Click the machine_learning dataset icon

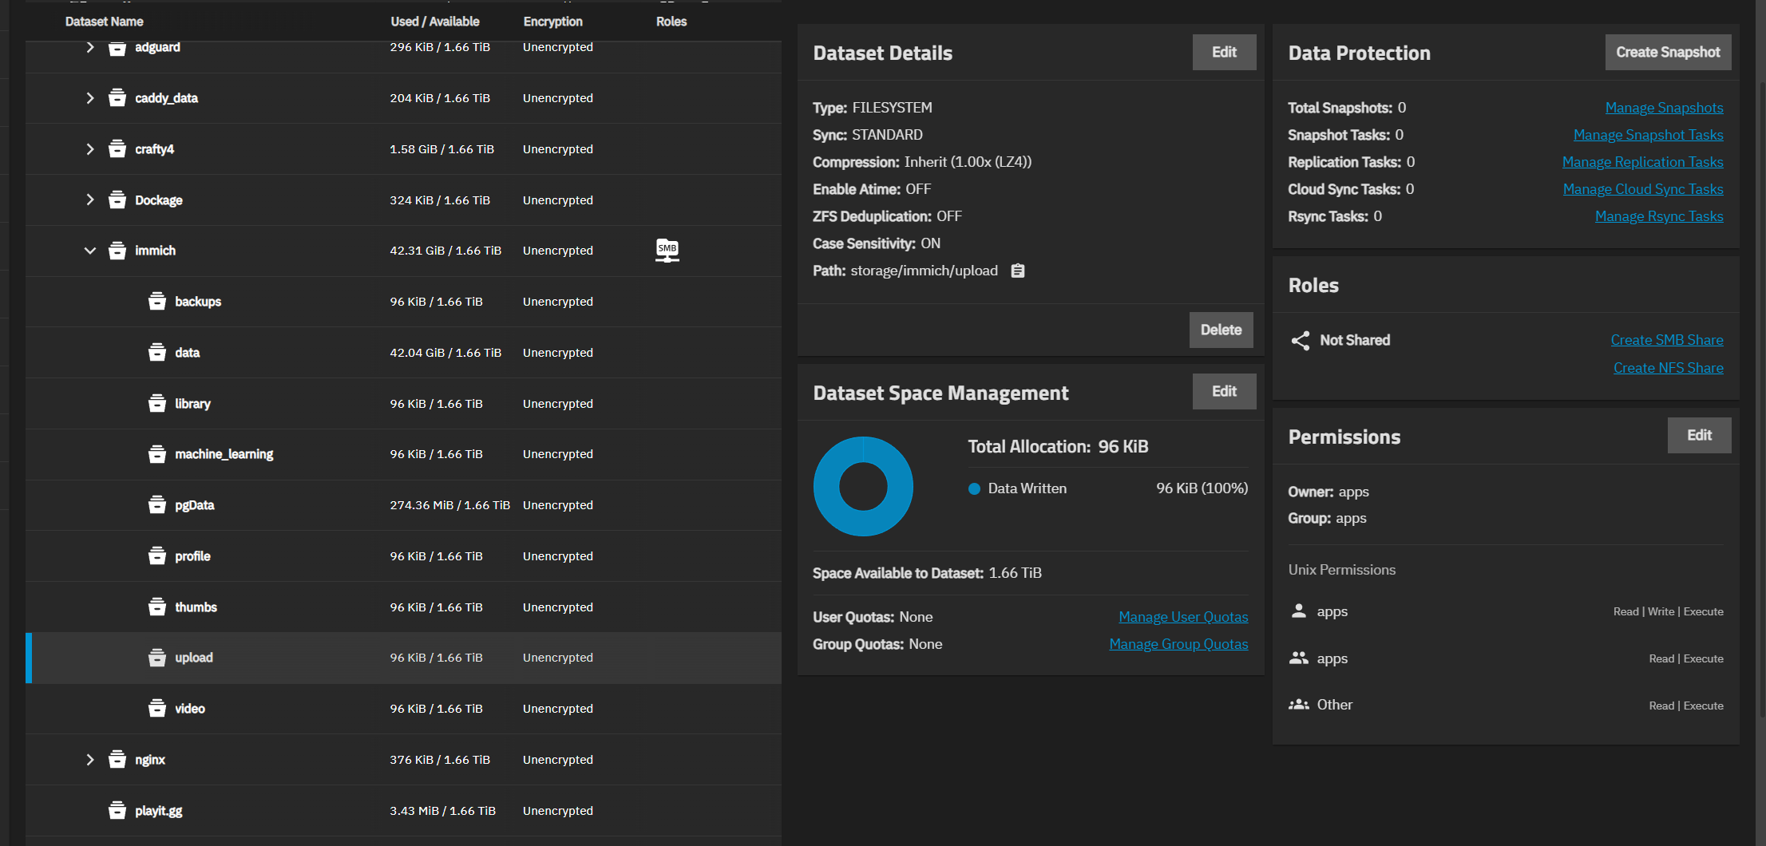[157, 454]
